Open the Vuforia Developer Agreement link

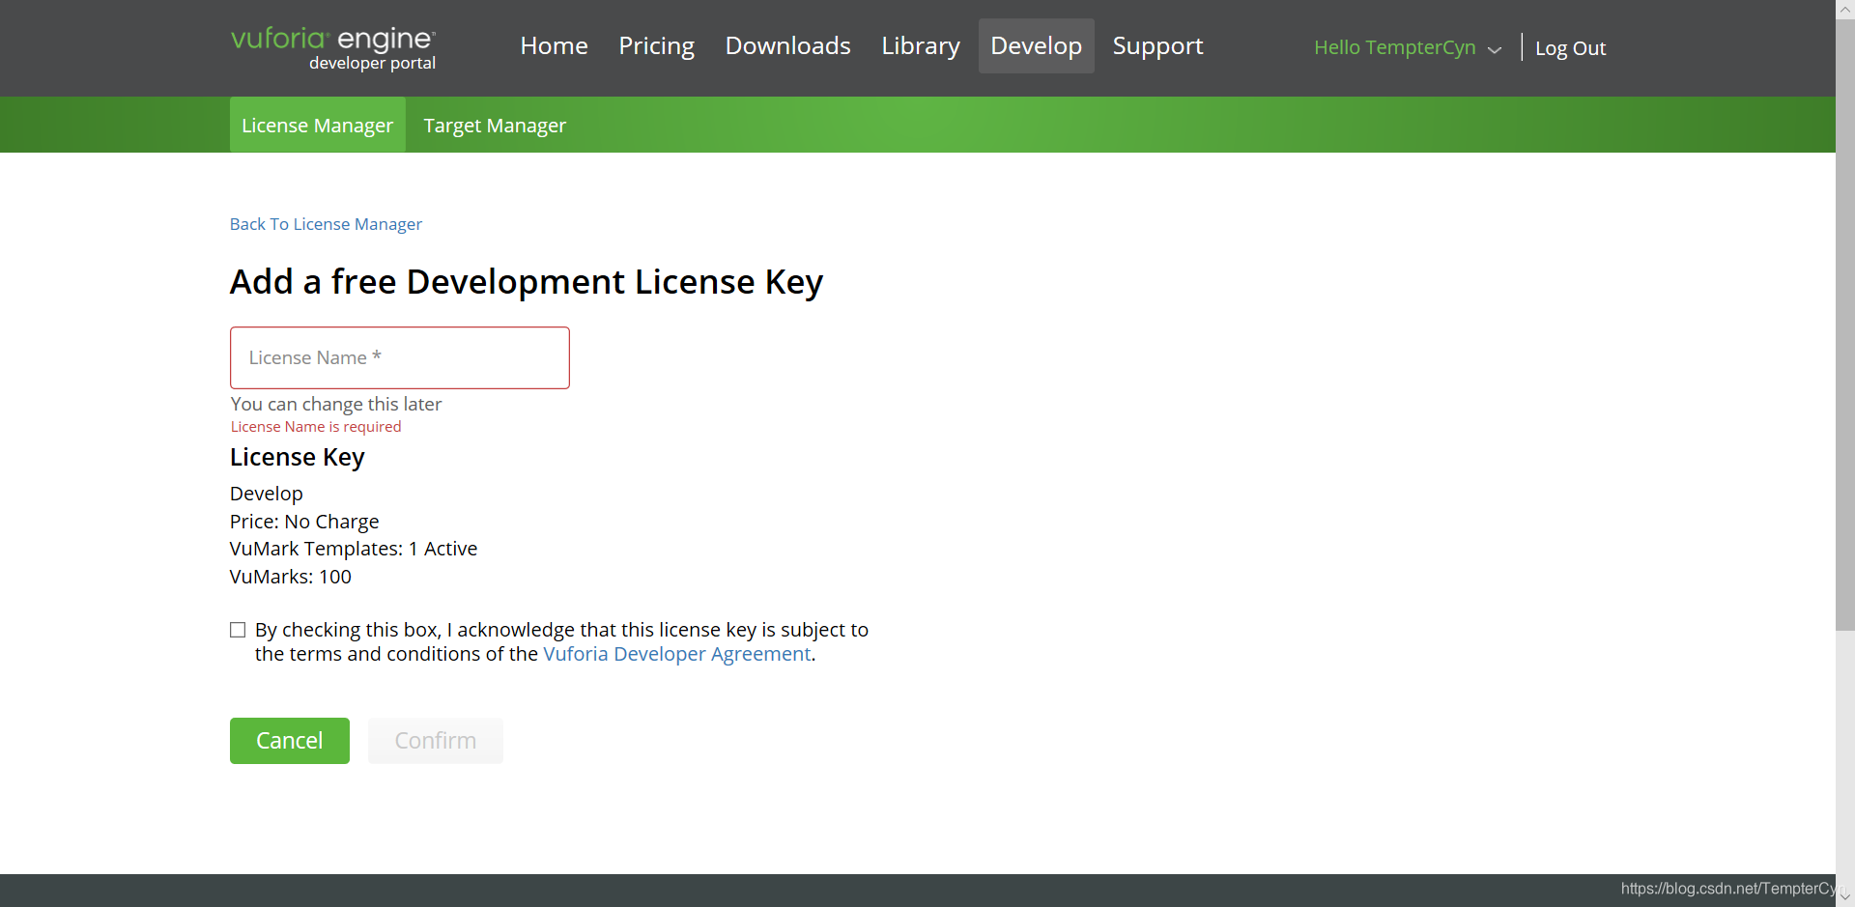(676, 654)
